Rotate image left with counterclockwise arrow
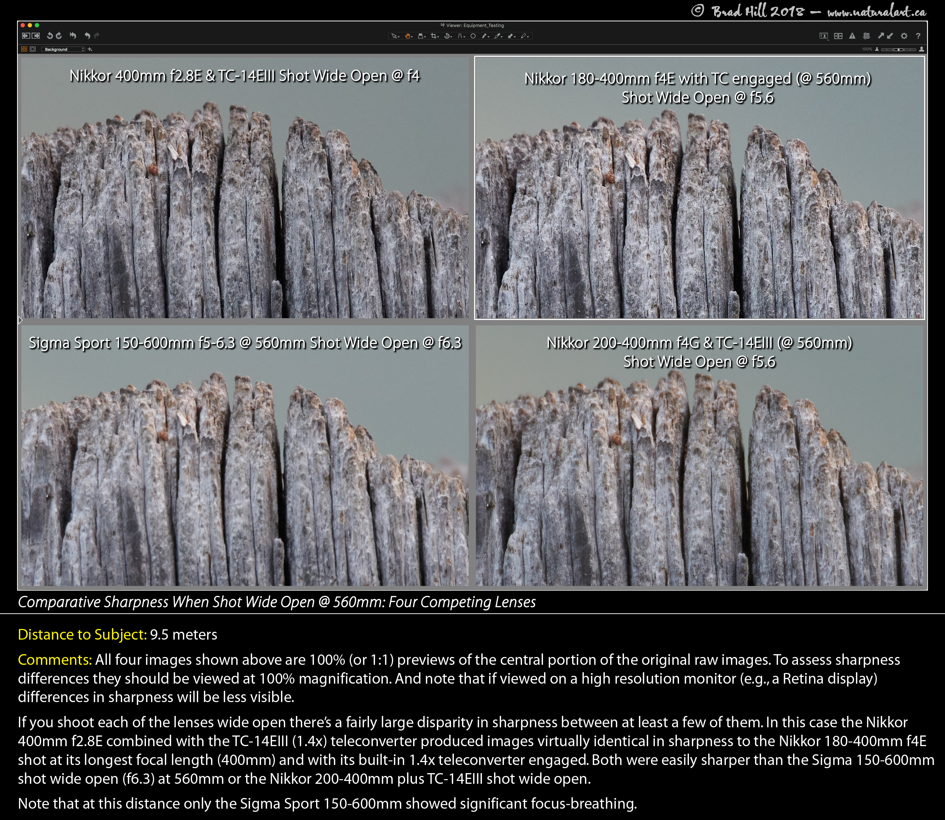945x820 pixels. (50, 36)
